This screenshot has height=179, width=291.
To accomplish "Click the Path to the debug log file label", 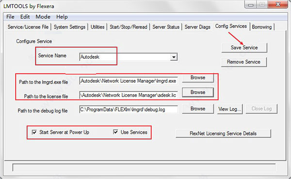I will click(43, 110).
